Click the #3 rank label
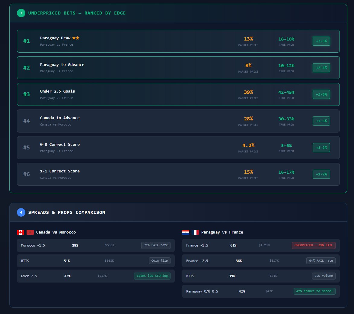354x314 pixels. click(27, 94)
